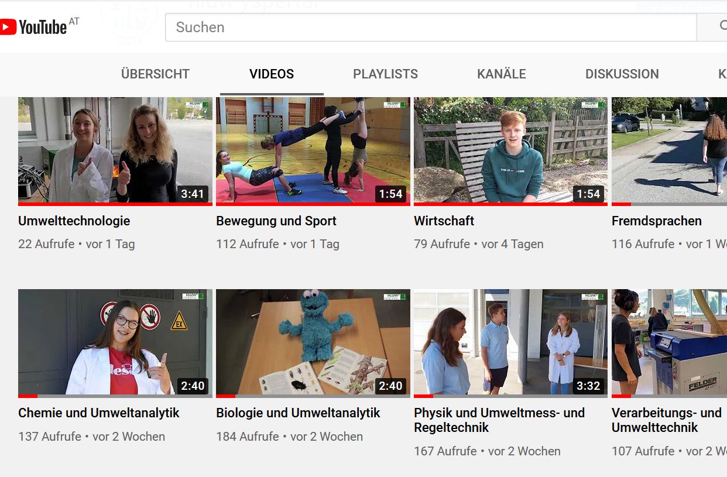Open the Umwelttechnologie video thumbnail
727x477 pixels.
pyautogui.click(x=115, y=150)
